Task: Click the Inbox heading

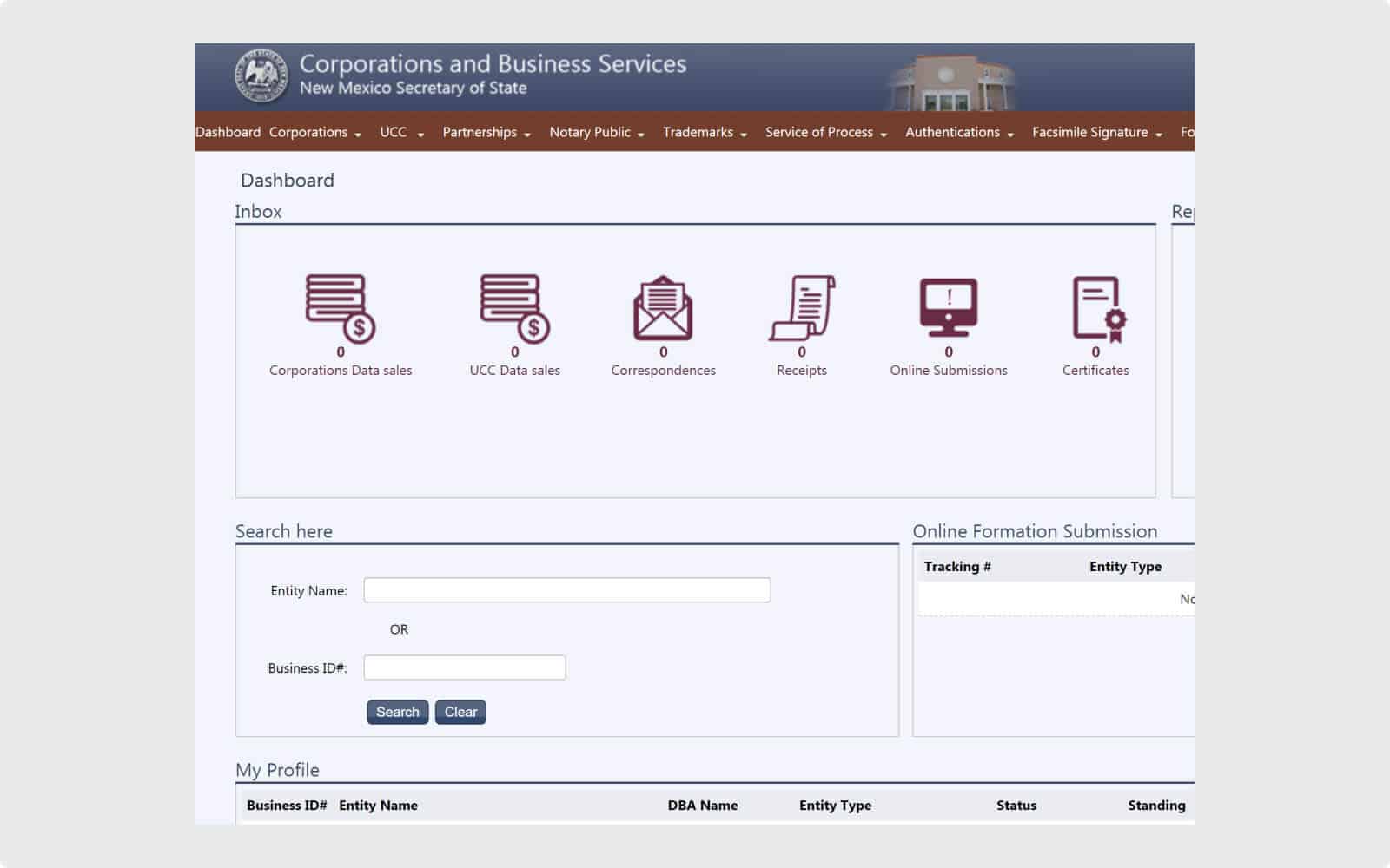Action: coord(258,211)
